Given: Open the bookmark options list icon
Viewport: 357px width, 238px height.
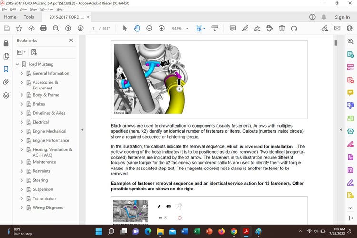Looking at the screenshot, I should [x=21, y=52].
